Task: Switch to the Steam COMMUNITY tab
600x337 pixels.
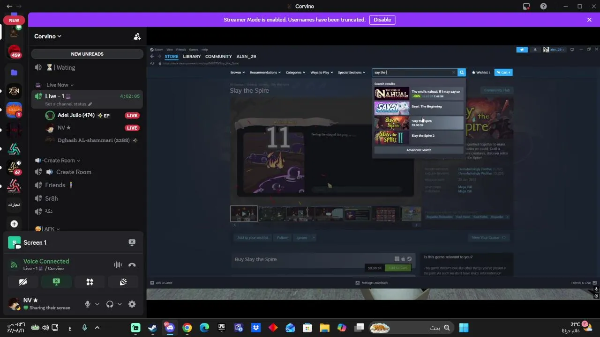Action: point(218,56)
